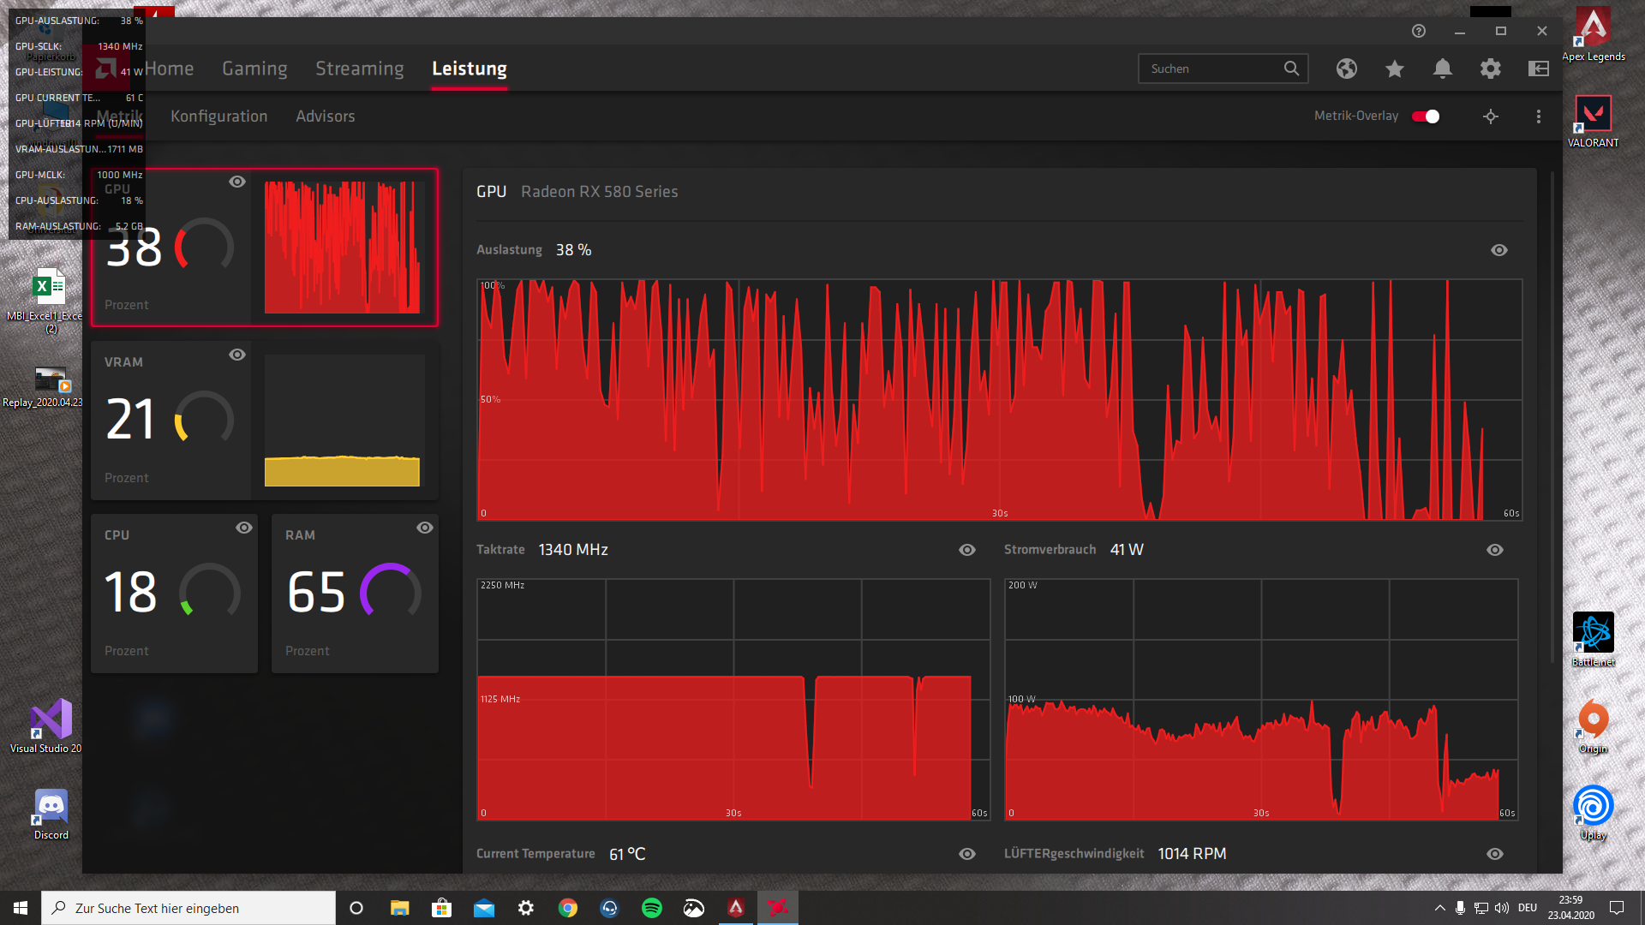Screen dimensions: 1645x925
Task: Toggle visibility eye for GPU Auslastung
Action: (x=1498, y=250)
